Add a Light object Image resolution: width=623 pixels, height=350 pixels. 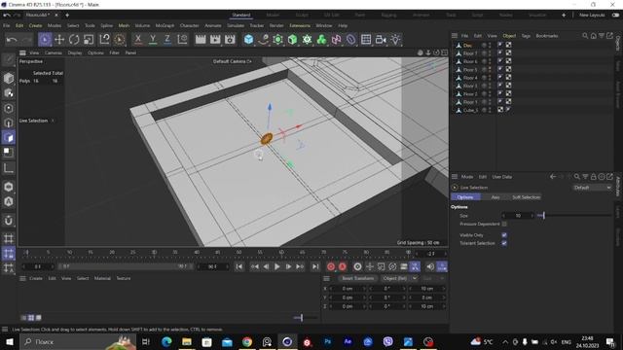click(x=395, y=39)
